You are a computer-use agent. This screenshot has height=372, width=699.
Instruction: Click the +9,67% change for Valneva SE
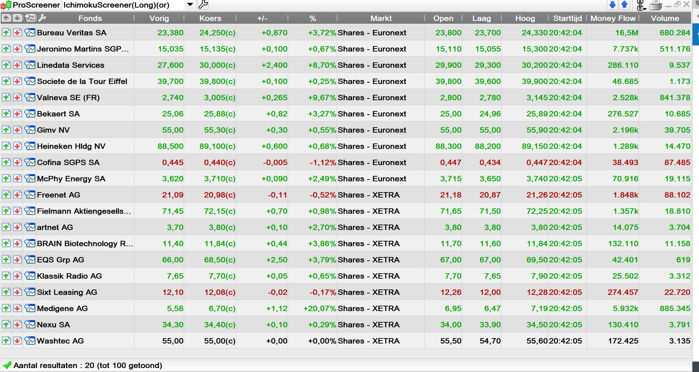coord(322,98)
